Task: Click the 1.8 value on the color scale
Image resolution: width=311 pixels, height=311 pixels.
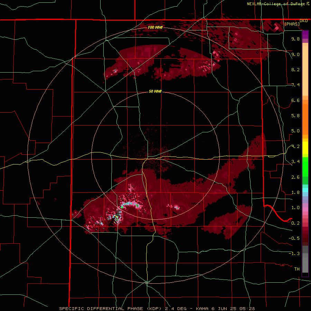Action: (x=295, y=192)
